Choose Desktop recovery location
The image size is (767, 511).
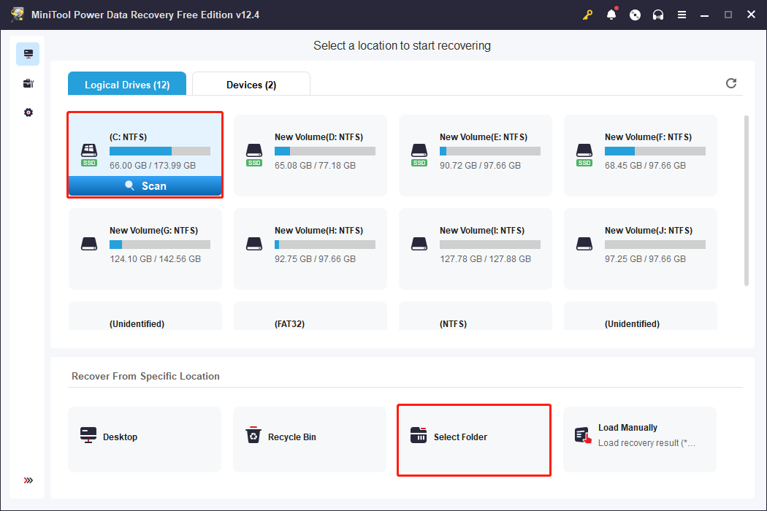point(145,439)
